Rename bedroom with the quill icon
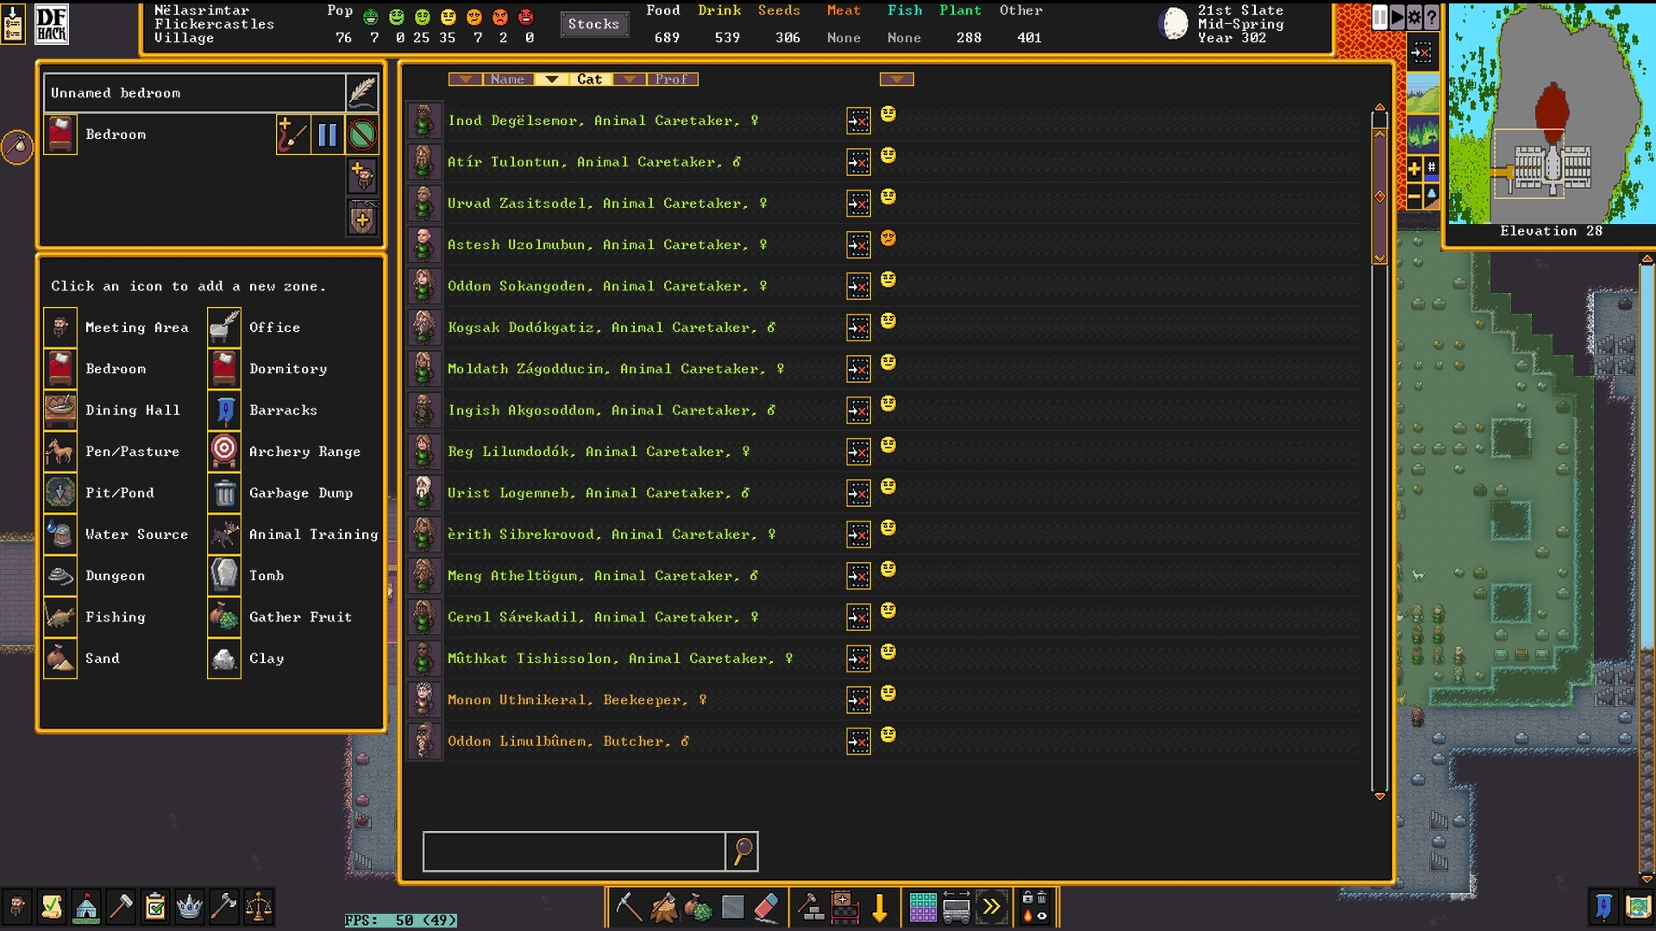The height and width of the screenshot is (931, 1656). 362,92
